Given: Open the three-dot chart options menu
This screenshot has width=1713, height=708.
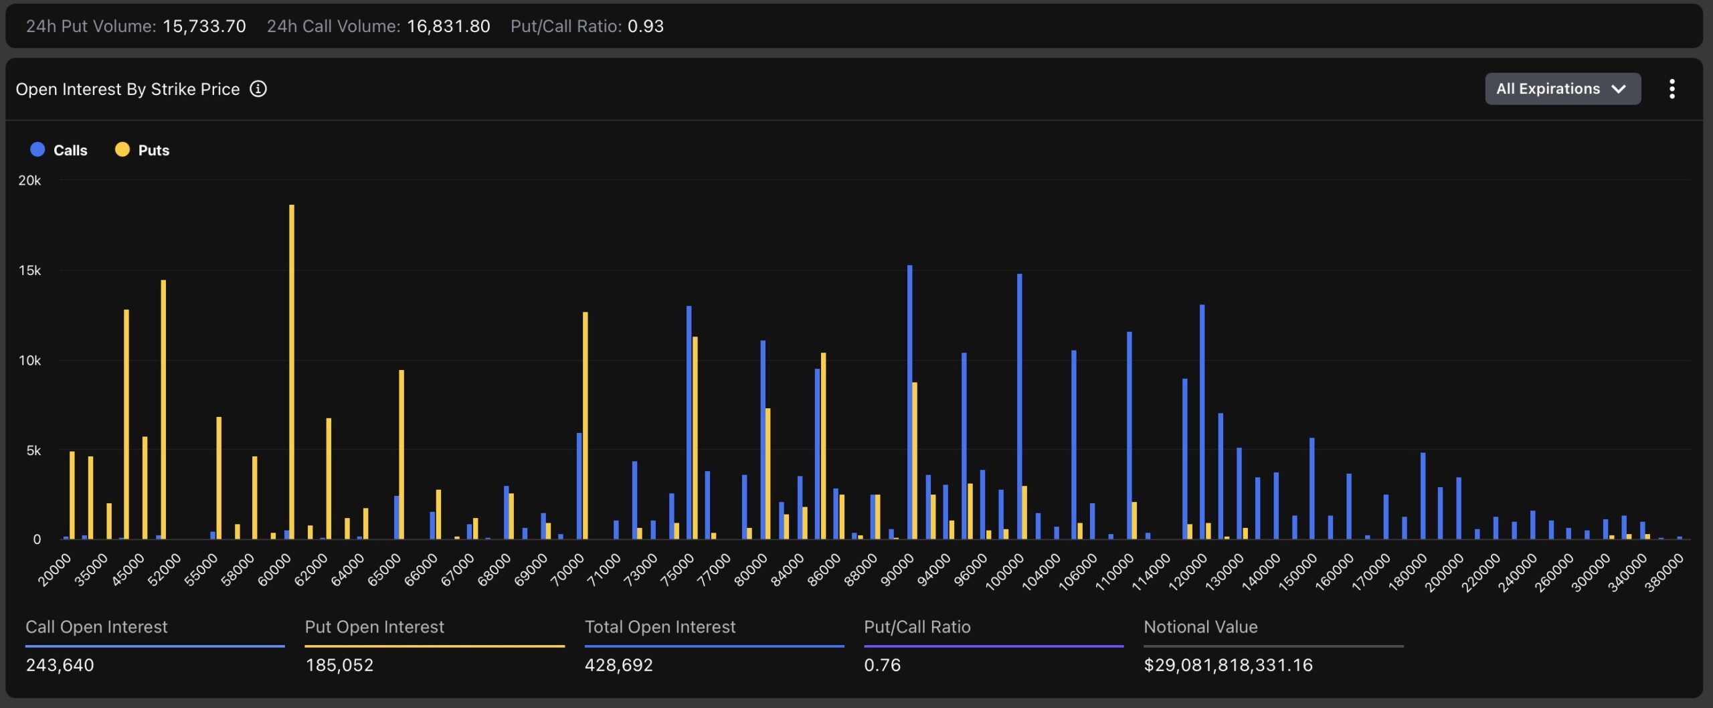Looking at the screenshot, I should [1672, 88].
